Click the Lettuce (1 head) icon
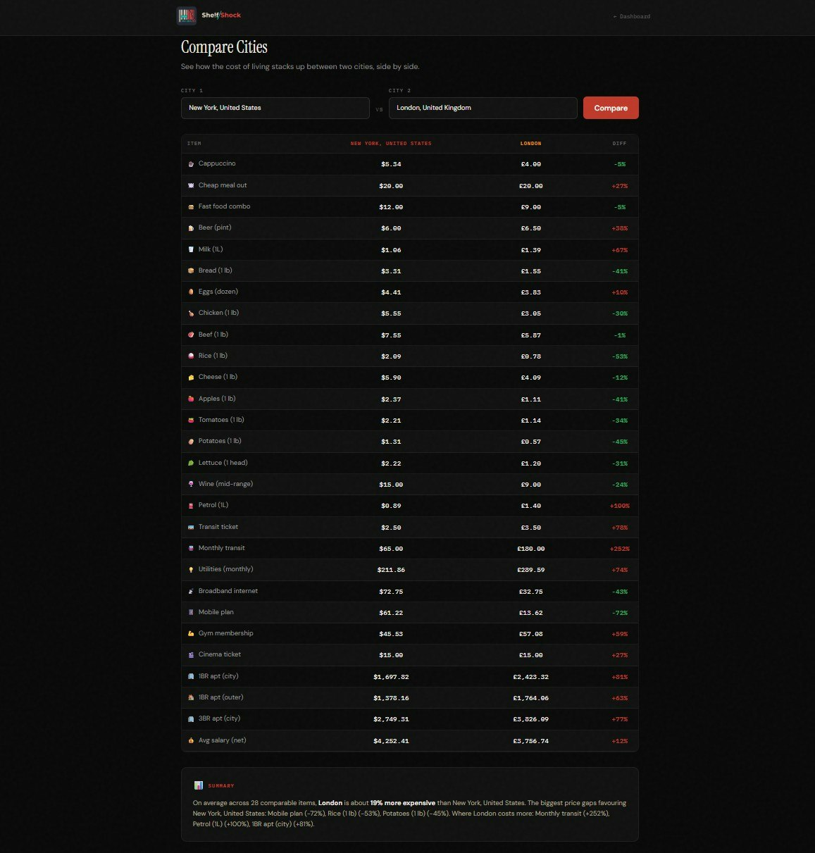815x853 pixels. tap(191, 463)
